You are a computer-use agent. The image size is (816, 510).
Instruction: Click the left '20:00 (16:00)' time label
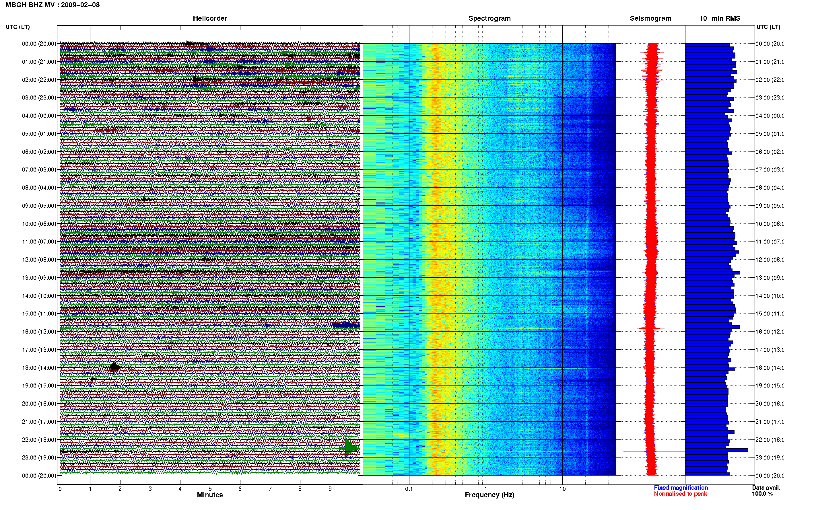coord(39,403)
